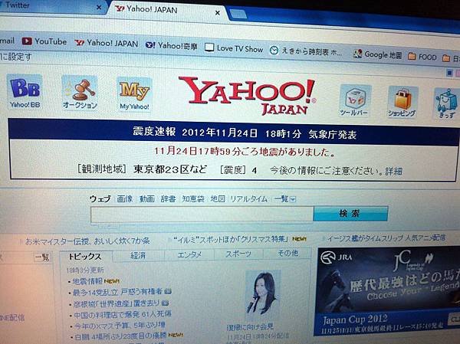Open お米マイスター伝授 promo link

tap(87, 241)
